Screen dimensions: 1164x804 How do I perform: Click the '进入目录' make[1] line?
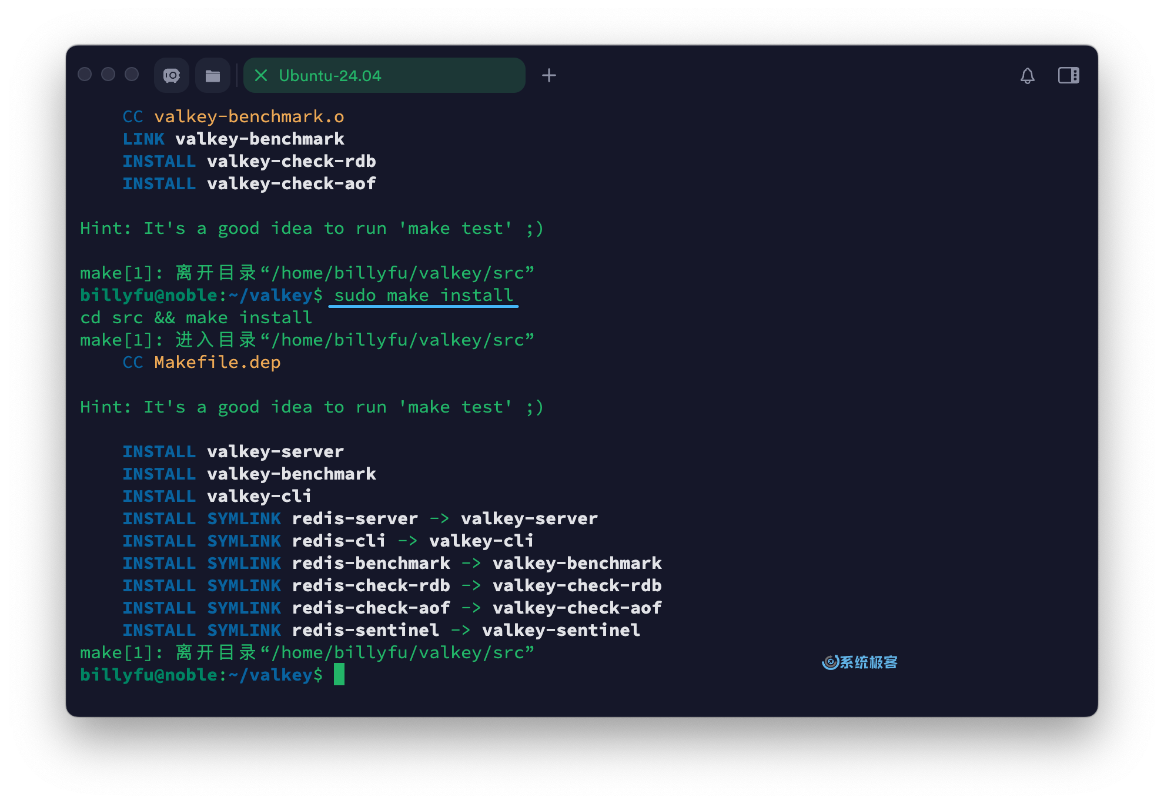(x=307, y=340)
